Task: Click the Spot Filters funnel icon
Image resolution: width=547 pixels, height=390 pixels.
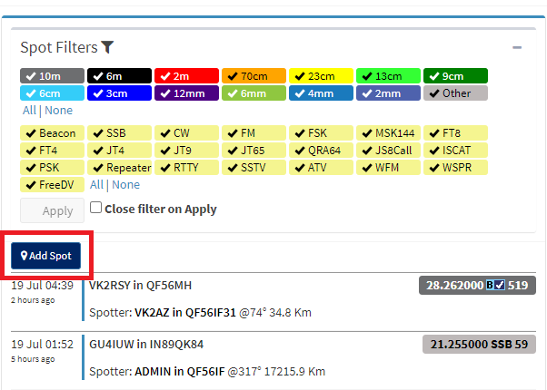Action: coord(107,47)
